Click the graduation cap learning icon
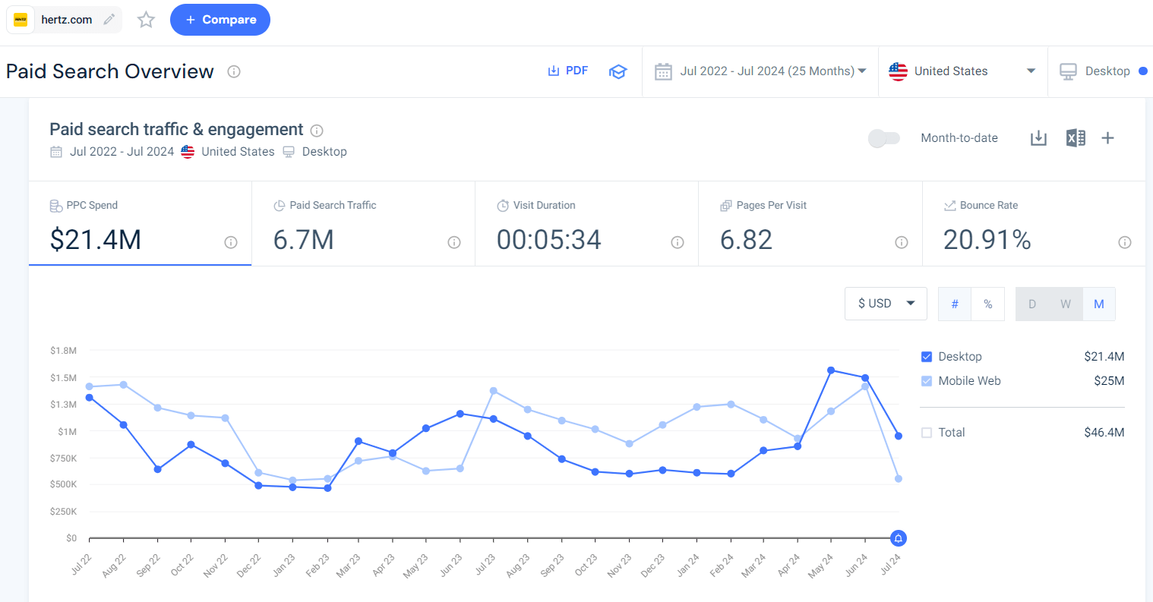Screen dimensions: 1153x602 click(618, 71)
